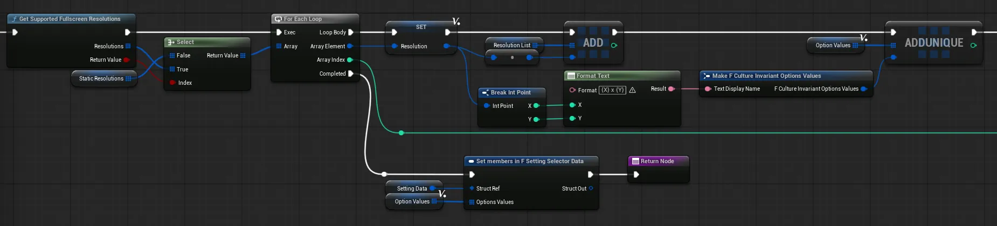This screenshot has height=226, width=997.
Task: Click the True input pin on the Select node
Action: coord(172,69)
